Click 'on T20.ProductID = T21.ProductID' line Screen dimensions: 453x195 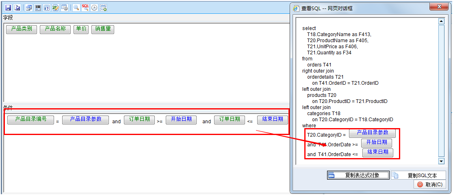(349, 101)
